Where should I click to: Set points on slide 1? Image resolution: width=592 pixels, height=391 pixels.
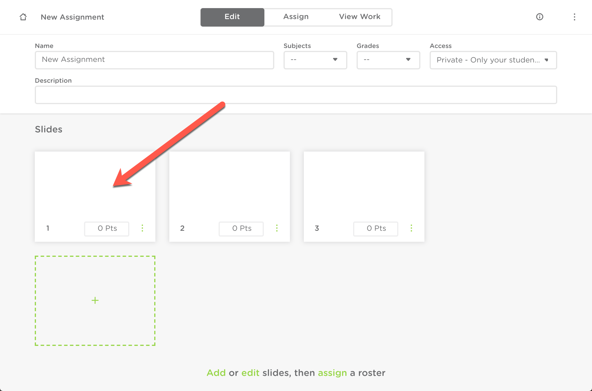point(107,229)
